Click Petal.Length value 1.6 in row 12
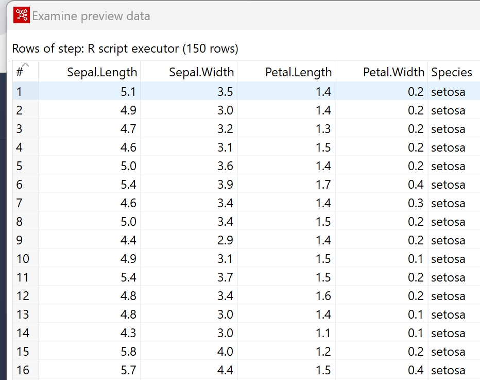The width and height of the screenshot is (480, 380). pyautogui.click(x=323, y=296)
